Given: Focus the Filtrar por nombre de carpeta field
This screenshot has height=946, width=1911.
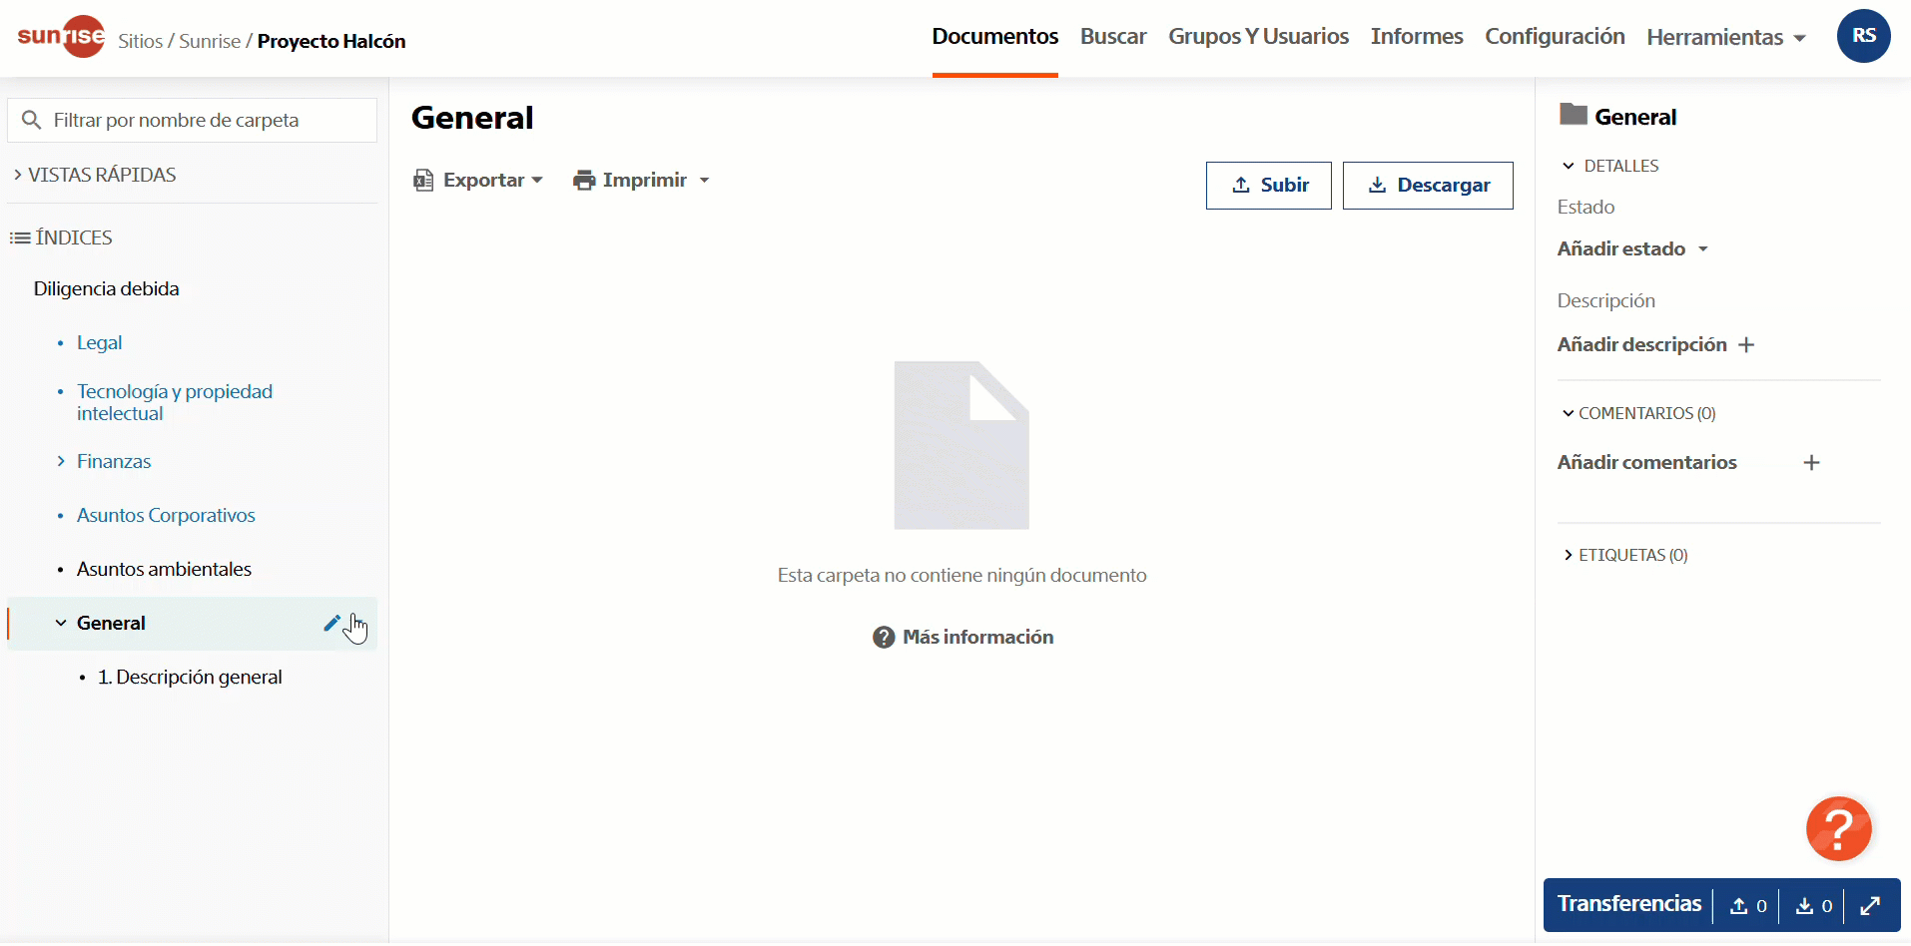Looking at the screenshot, I should pos(193,120).
